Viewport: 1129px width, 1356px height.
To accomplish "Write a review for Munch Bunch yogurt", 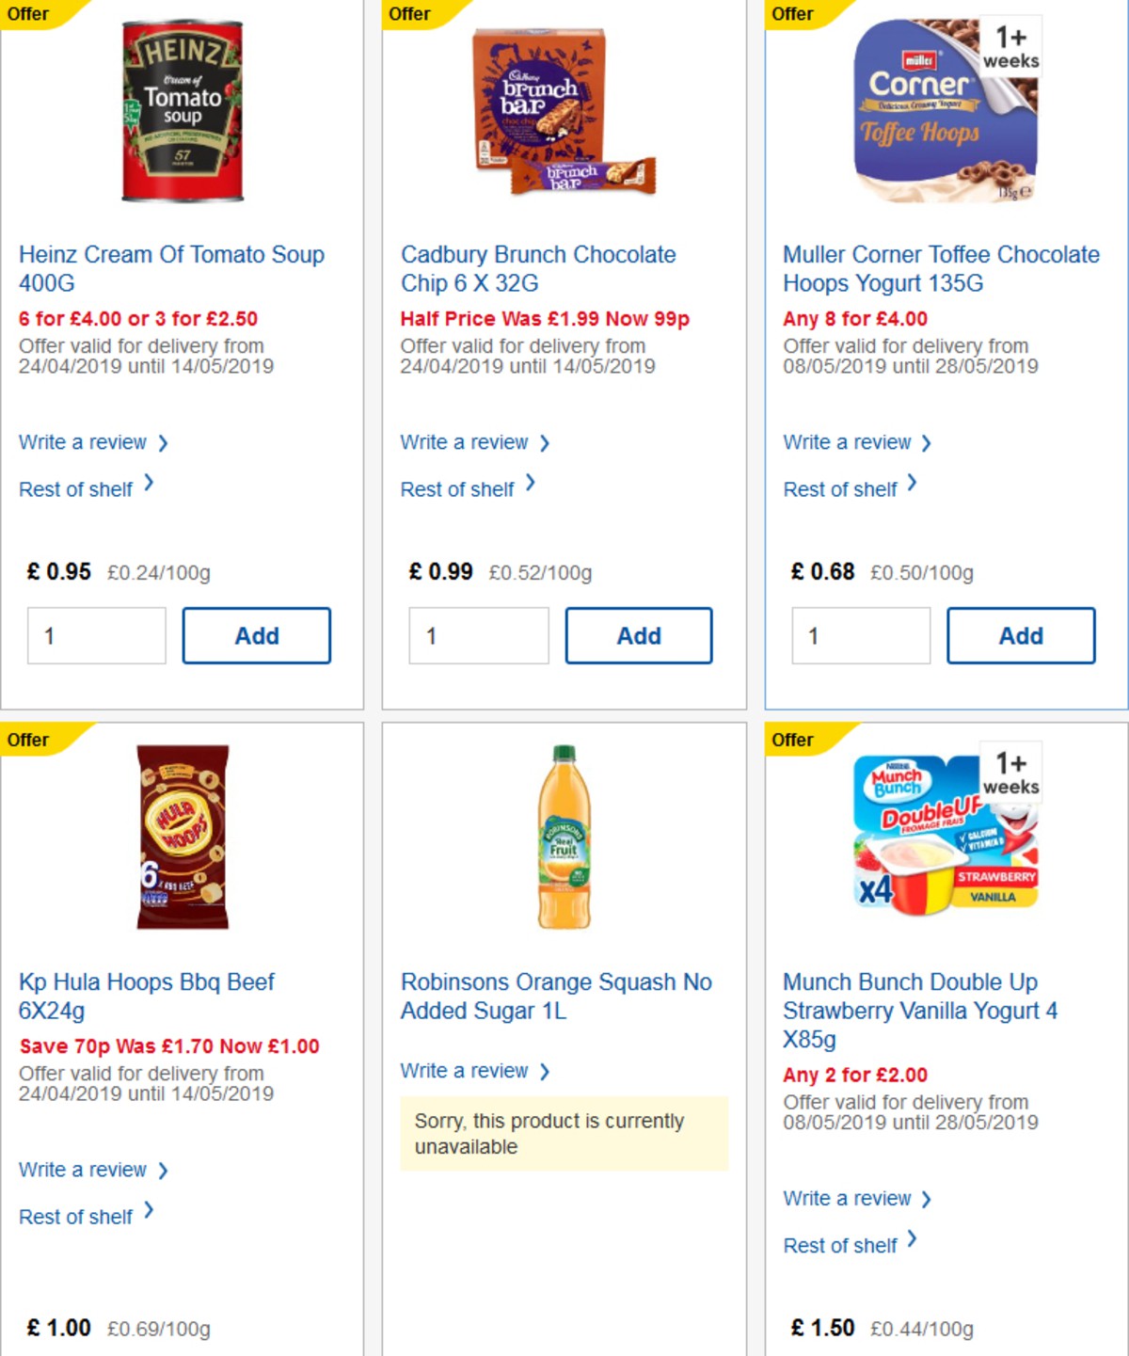I will pyautogui.click(x=848, y=1199).
